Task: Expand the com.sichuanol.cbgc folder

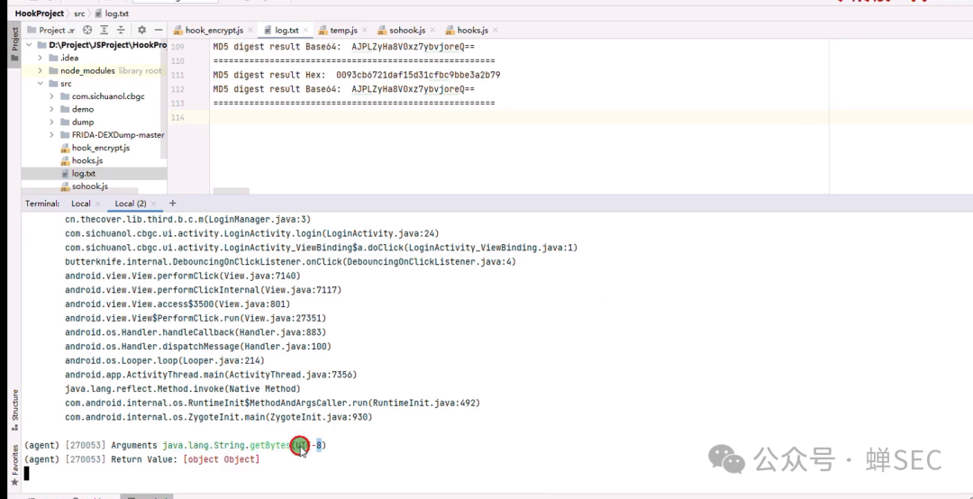Action: [x=51, y=96]
